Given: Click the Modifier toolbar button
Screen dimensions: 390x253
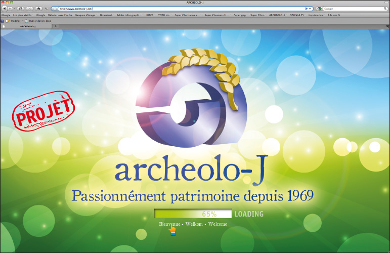Looking at the screenshot, I should pos(17,21).
